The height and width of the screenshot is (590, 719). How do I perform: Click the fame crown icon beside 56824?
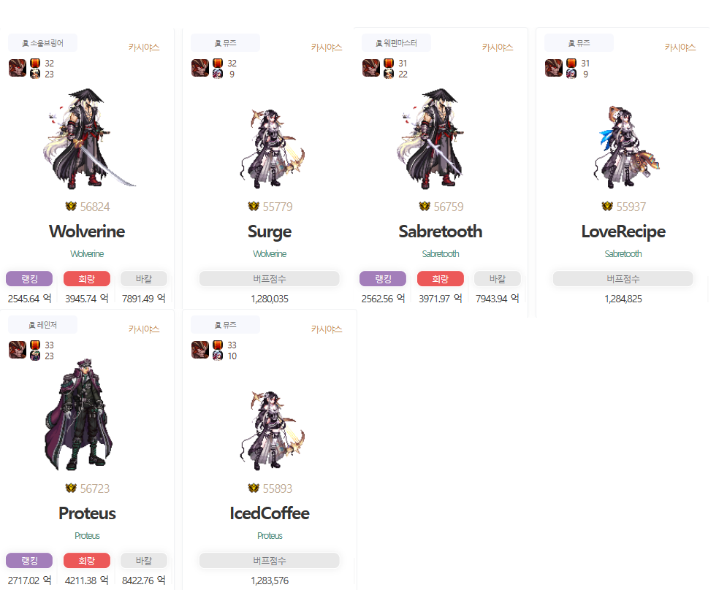click(x=71, y=207)
